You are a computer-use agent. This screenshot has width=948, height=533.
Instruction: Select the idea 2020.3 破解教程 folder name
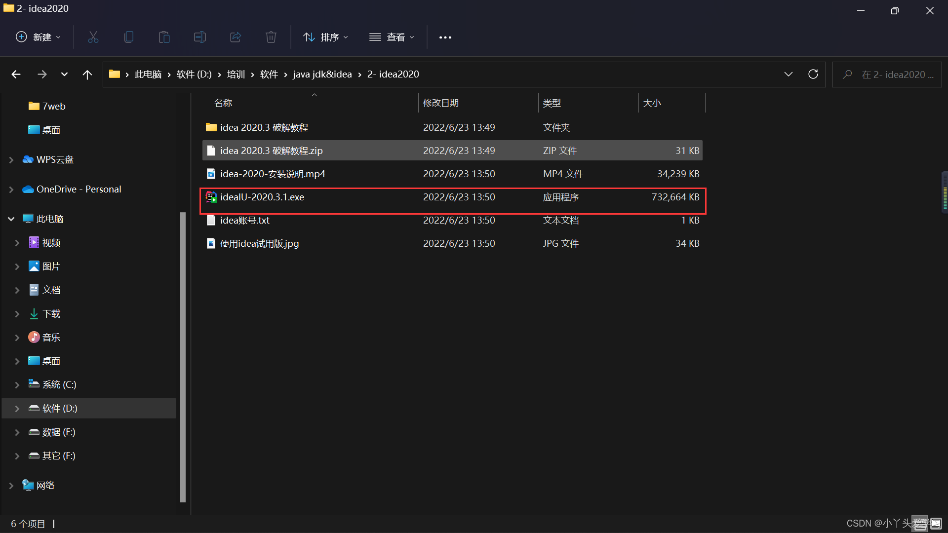(264, 127)
